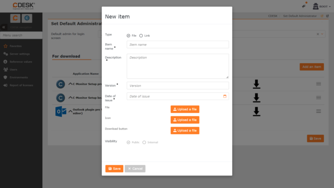Open Favorites in the sidebar
The image size is (334, 188).
[16, 46]
